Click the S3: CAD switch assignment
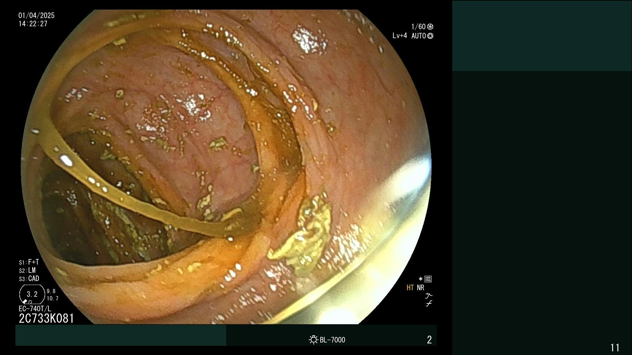Screen dimensions: 632x355 pos(29,278)
